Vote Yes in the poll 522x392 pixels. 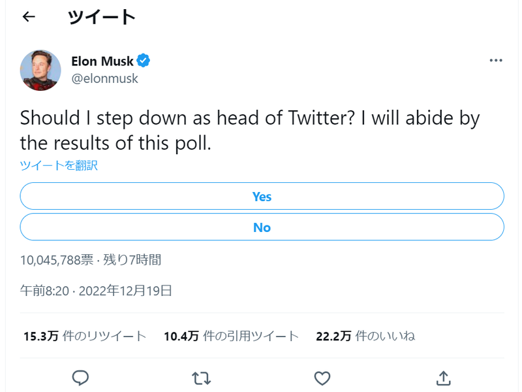[x=262, y=197]
